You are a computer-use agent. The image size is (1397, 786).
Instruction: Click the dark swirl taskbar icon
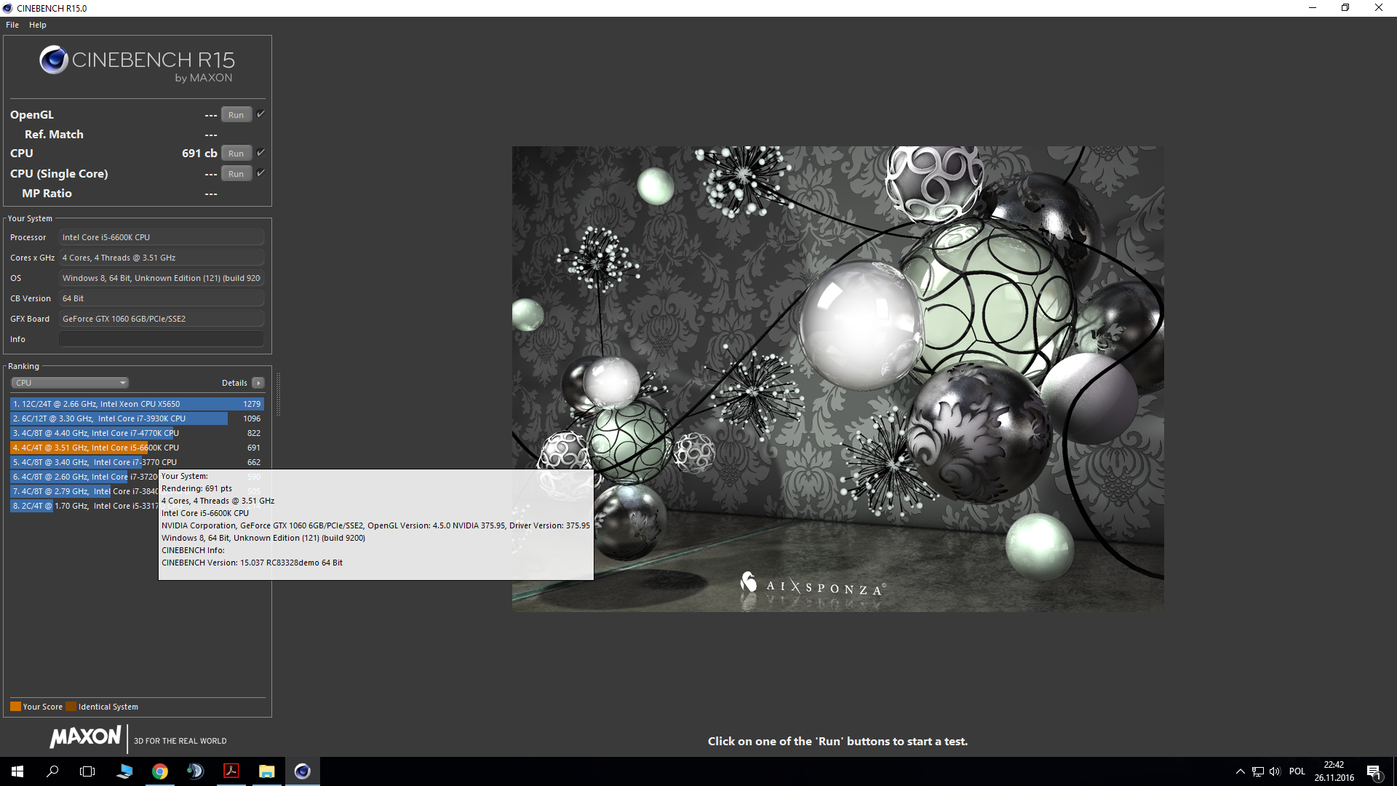pos(196,771)
